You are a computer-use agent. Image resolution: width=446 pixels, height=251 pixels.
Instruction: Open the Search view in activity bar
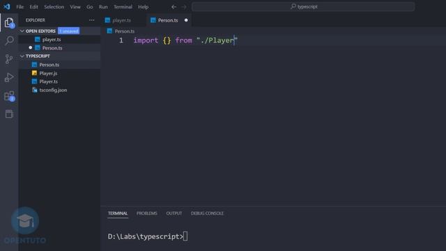point(9,40)
